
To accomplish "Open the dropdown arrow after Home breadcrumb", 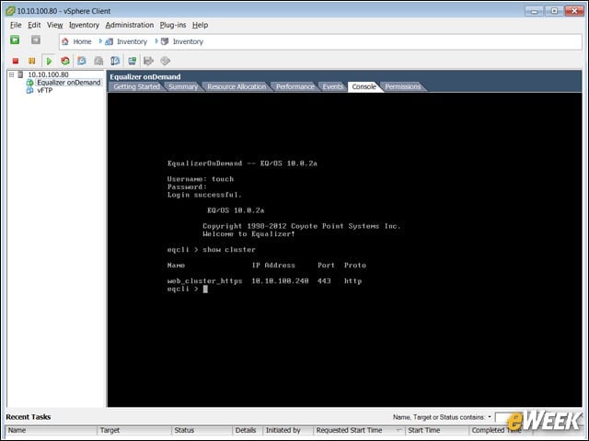I will coord(100,41).
